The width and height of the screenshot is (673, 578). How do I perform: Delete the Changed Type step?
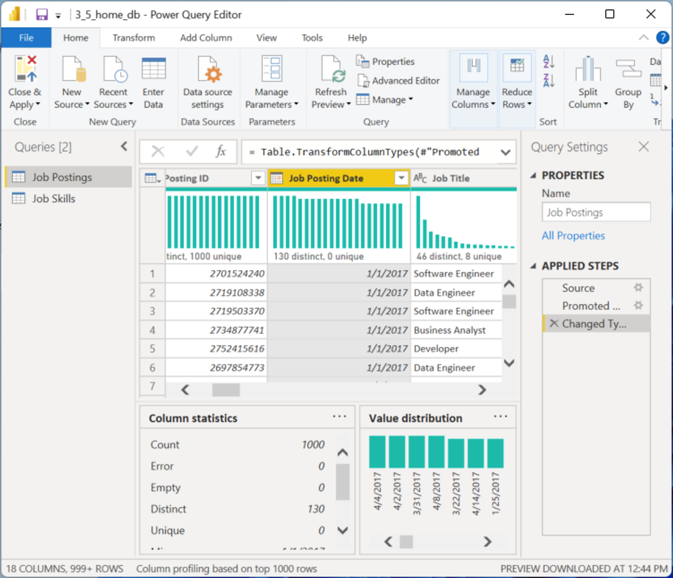554,323
